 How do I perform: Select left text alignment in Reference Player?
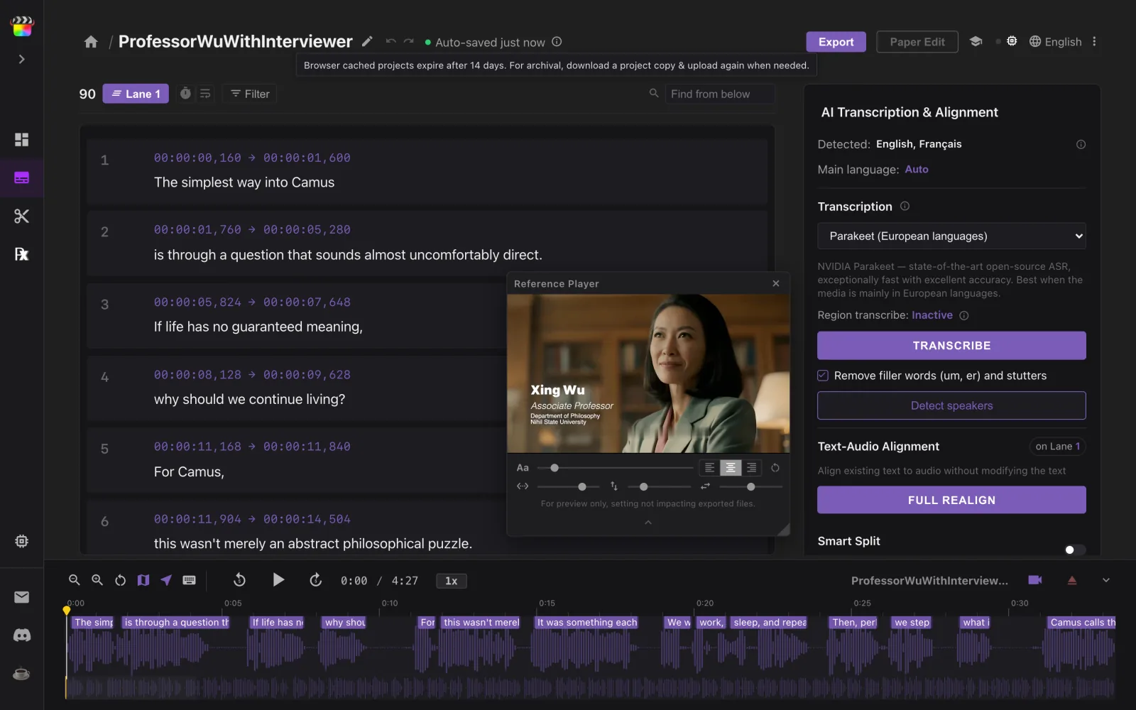tap(709, 467)
